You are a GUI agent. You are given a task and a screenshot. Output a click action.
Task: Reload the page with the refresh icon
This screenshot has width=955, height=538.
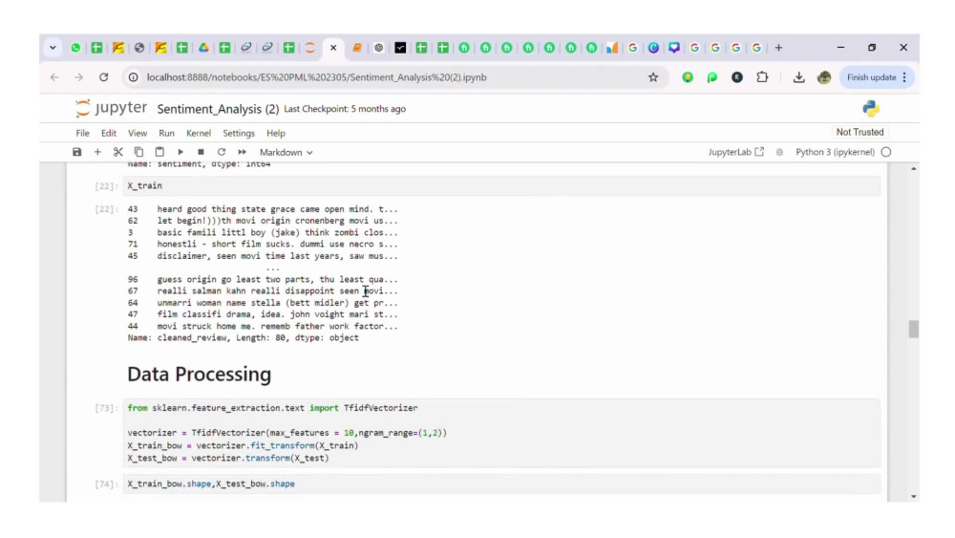pyautogui.click(x=103, y=77)
